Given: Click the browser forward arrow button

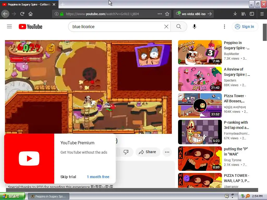Looking at the screenshot, I should [x=14, y=14].
